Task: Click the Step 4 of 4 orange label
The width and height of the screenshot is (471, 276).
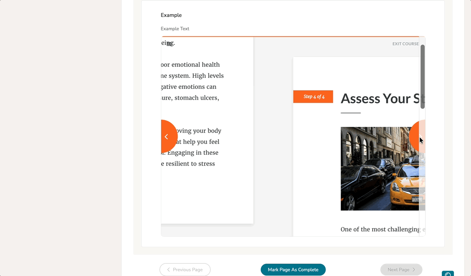Action: click(313, 97)
